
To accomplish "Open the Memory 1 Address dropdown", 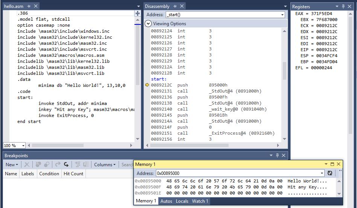I will [x=322, y=173].
